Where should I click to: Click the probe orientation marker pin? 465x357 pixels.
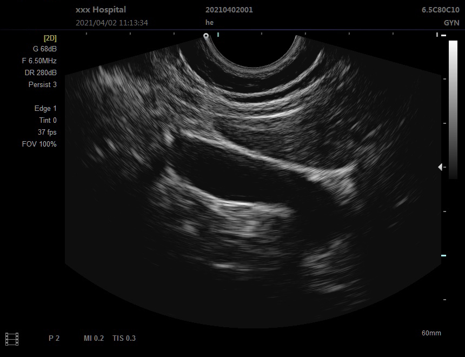pos(206,36)
